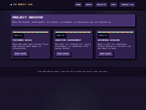Image resolution: width=146 pixels, height=110 pixels.
Task: Click the 'Keep a slot for something' text
Action: [x=114, y=46]
